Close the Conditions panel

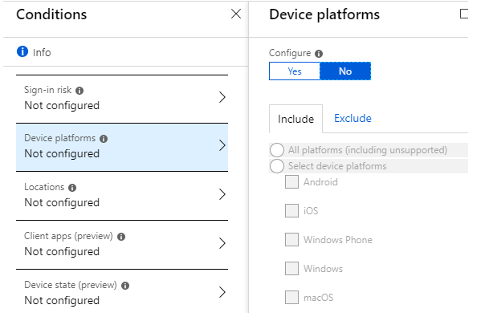click(236, 14)
